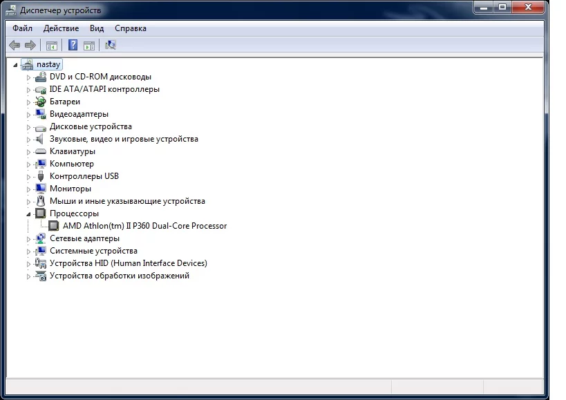Click the imaging devices camera icon

[x=40, y=276]
